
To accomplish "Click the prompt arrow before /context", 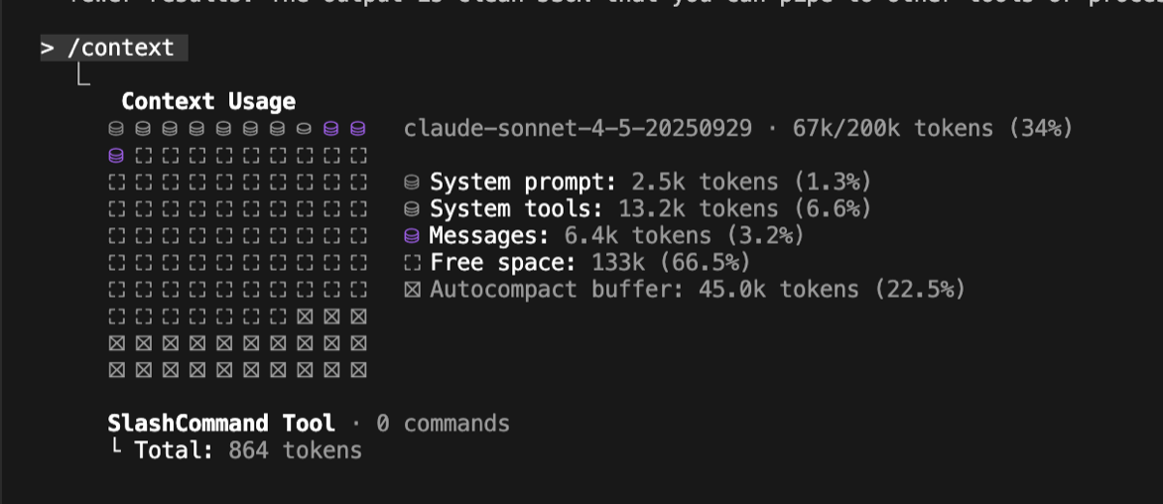I will tap(47, 49).
